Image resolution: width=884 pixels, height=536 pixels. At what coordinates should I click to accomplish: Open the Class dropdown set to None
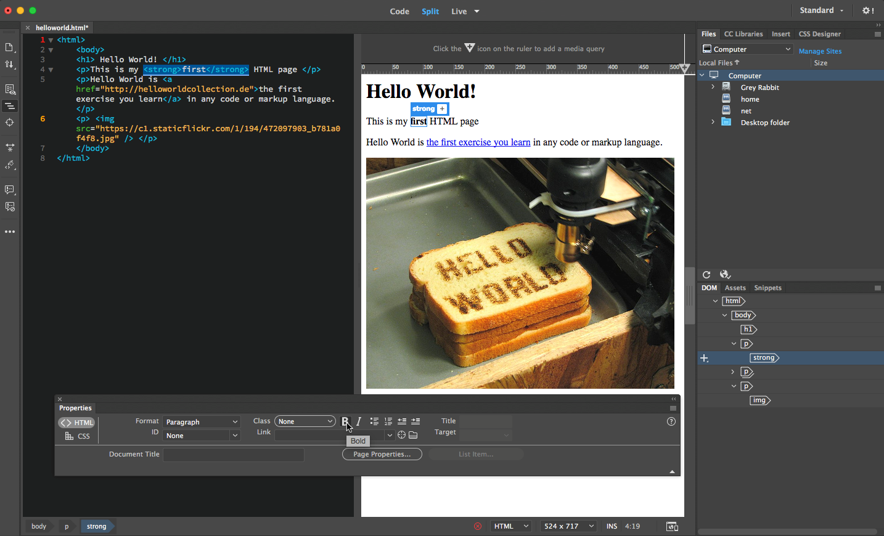[x=305, y=421]
